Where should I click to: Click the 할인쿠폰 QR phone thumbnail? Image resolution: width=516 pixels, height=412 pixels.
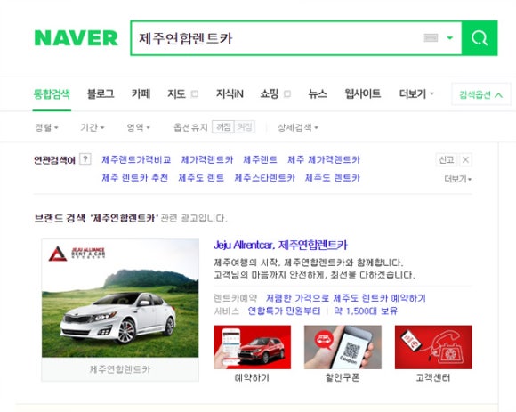coord(343,347)
